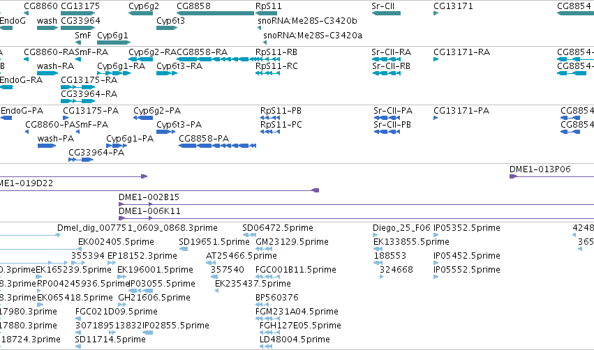Select snoRNA:Me28S-C3420a feature

[265, 43]
